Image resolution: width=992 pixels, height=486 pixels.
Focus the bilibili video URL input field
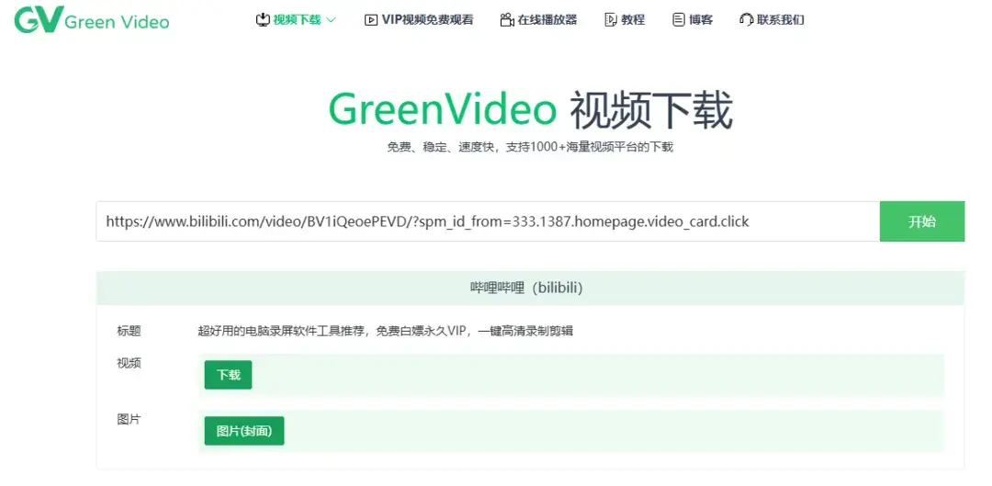tap(487, 221)
